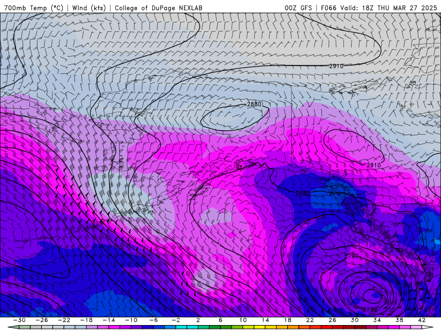Click the "00Z GFS" model run label
The image size is (441, 330).
(x=298, y=8)
